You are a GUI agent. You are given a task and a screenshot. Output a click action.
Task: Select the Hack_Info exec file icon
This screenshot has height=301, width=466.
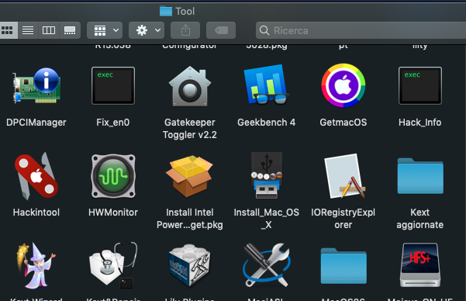pos(420,85)
